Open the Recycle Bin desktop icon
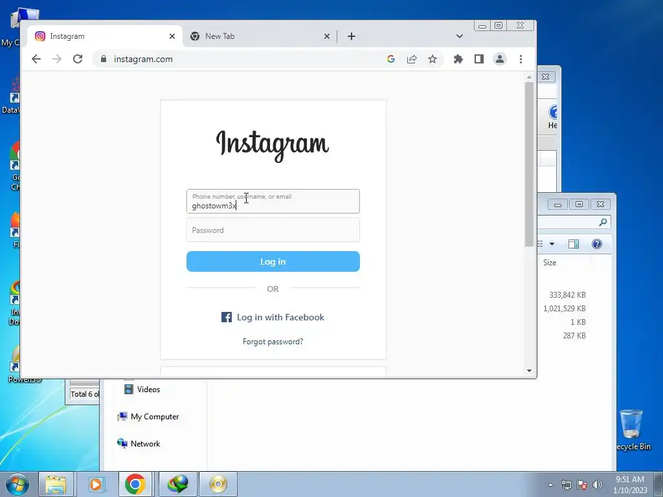 [632, 430]
